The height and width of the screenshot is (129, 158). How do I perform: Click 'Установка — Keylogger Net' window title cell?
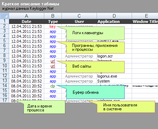pos(145,86)
